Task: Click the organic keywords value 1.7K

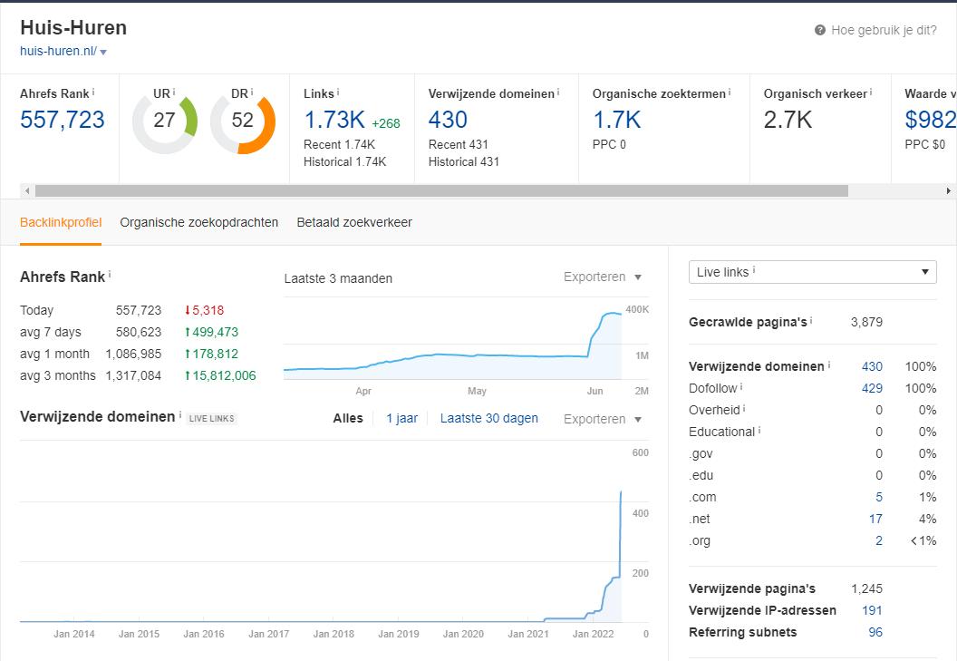Action: click(x=617, y=120)
